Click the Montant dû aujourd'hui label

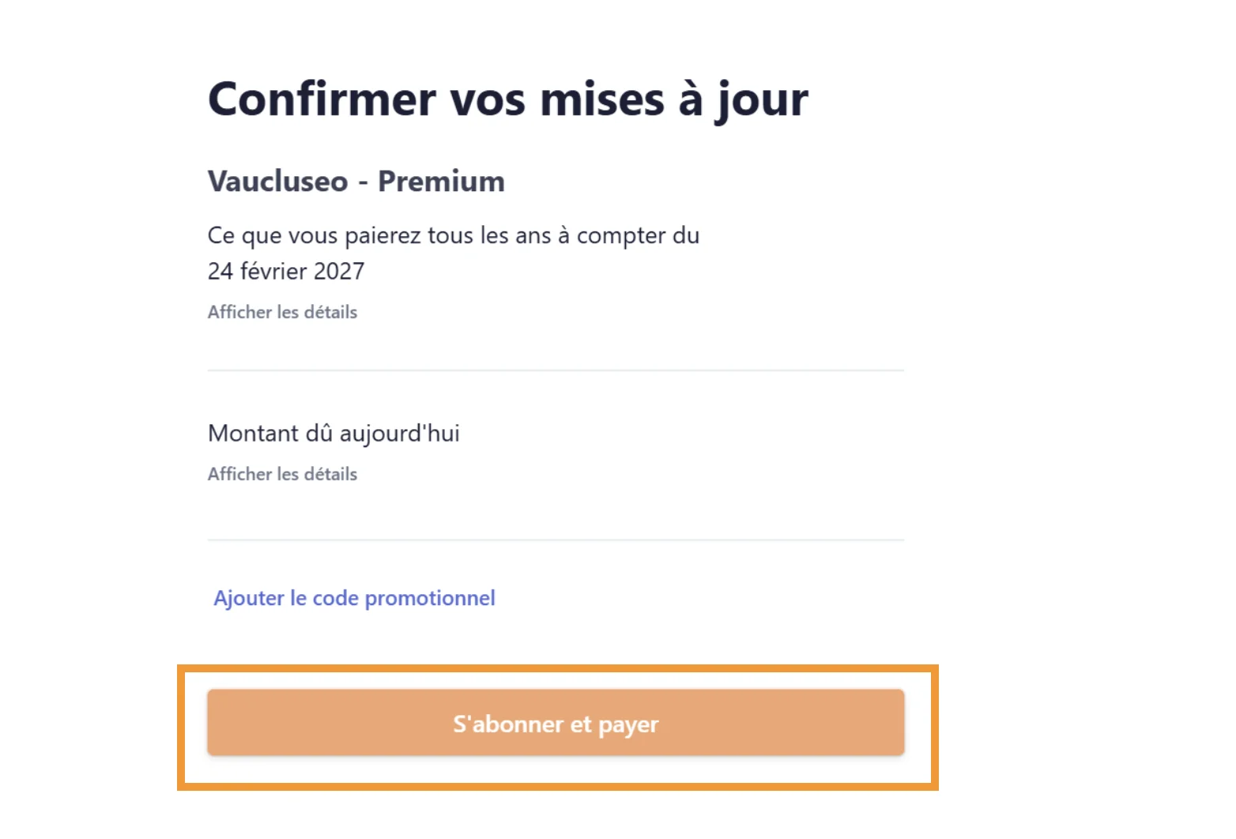[333, 433]
